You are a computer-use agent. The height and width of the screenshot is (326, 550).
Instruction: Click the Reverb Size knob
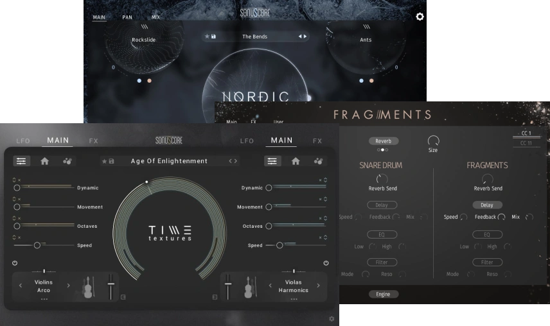click(433, 141)
